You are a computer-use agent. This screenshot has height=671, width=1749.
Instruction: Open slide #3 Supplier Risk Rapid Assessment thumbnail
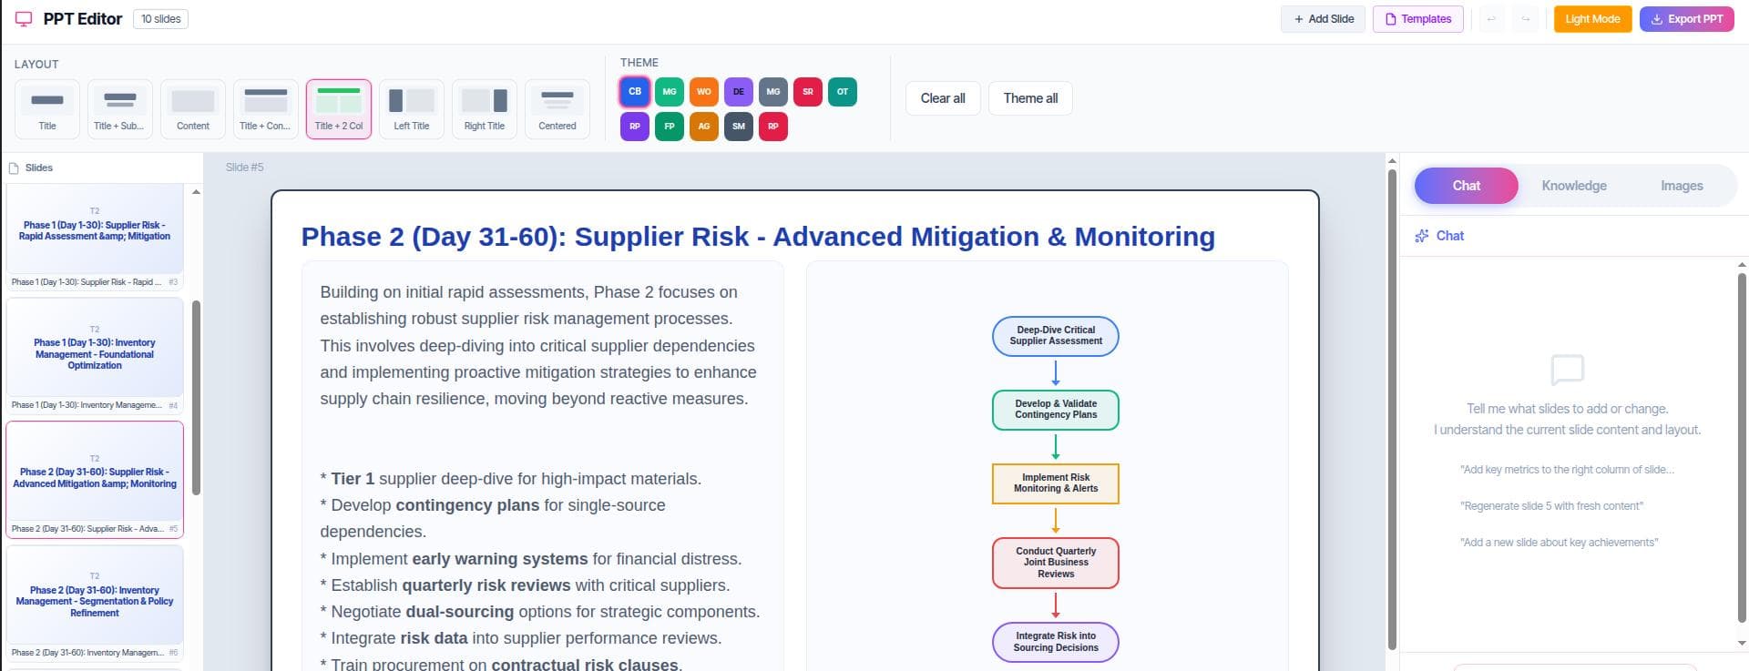click(95, 236)
